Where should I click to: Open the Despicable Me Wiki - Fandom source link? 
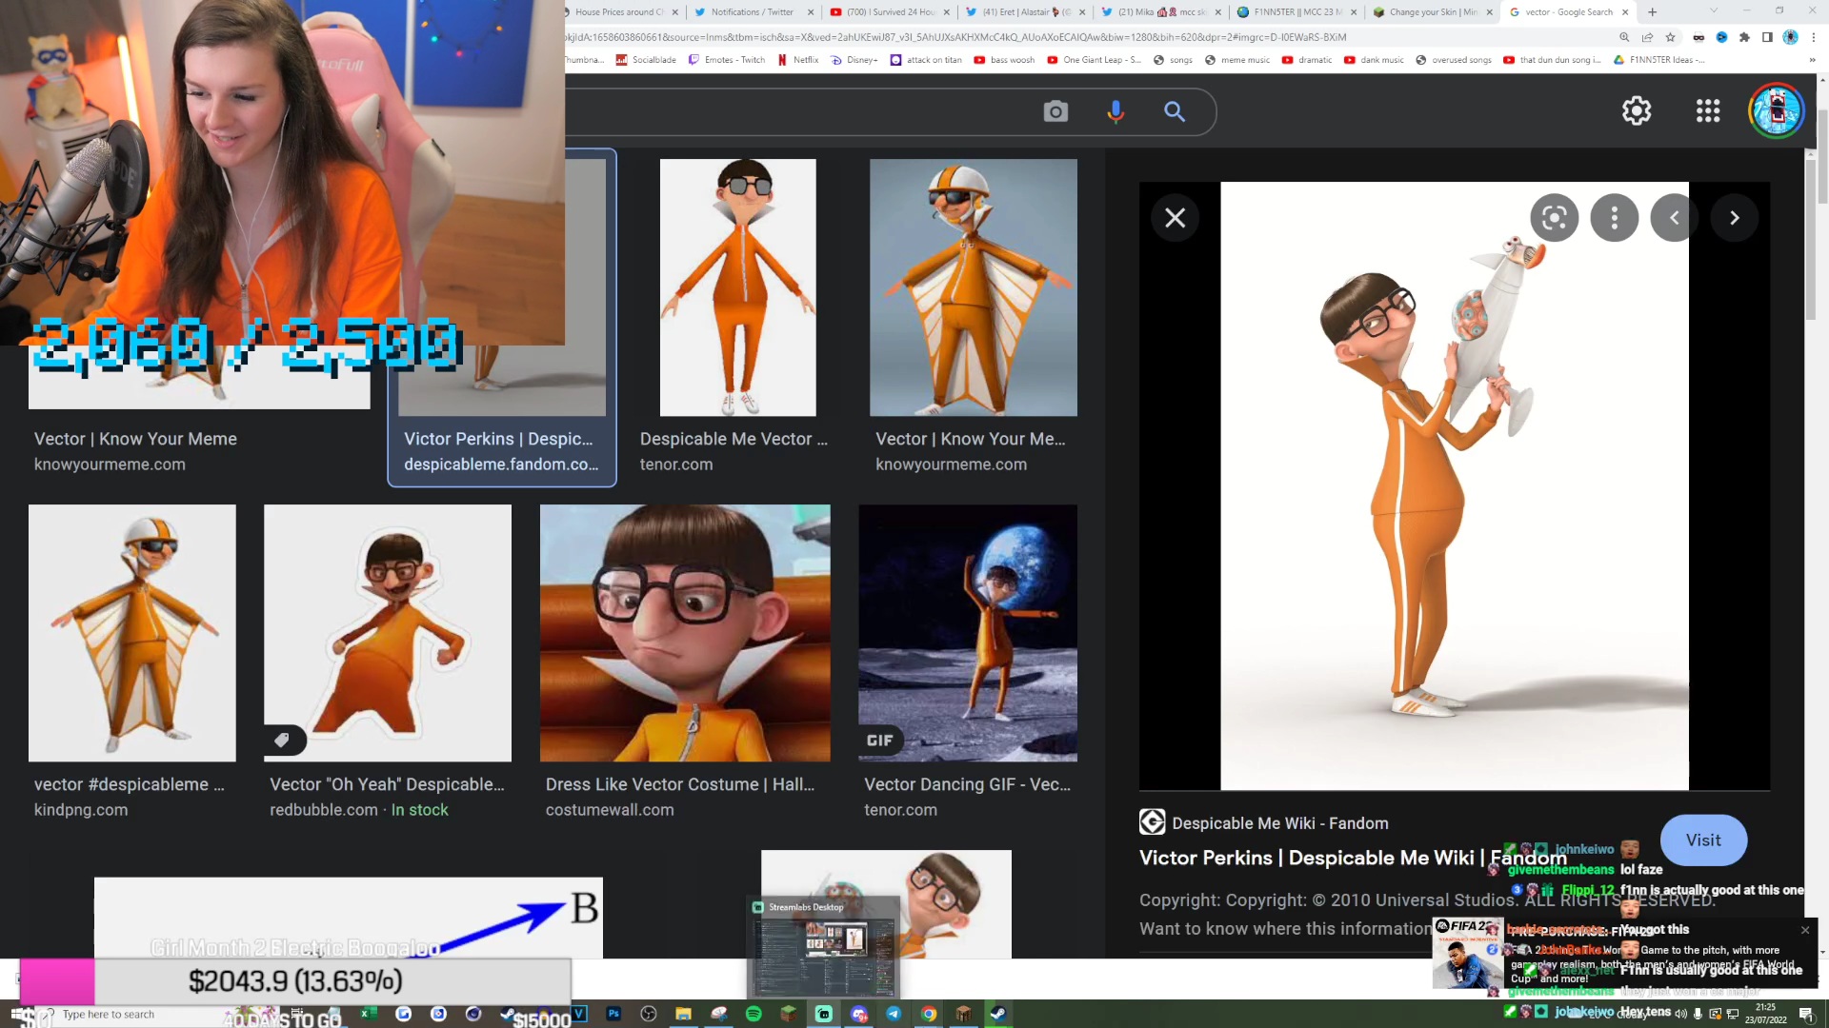click(x=1264, y=822)
